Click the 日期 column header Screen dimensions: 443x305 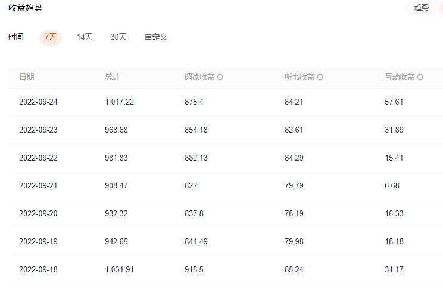27,77
